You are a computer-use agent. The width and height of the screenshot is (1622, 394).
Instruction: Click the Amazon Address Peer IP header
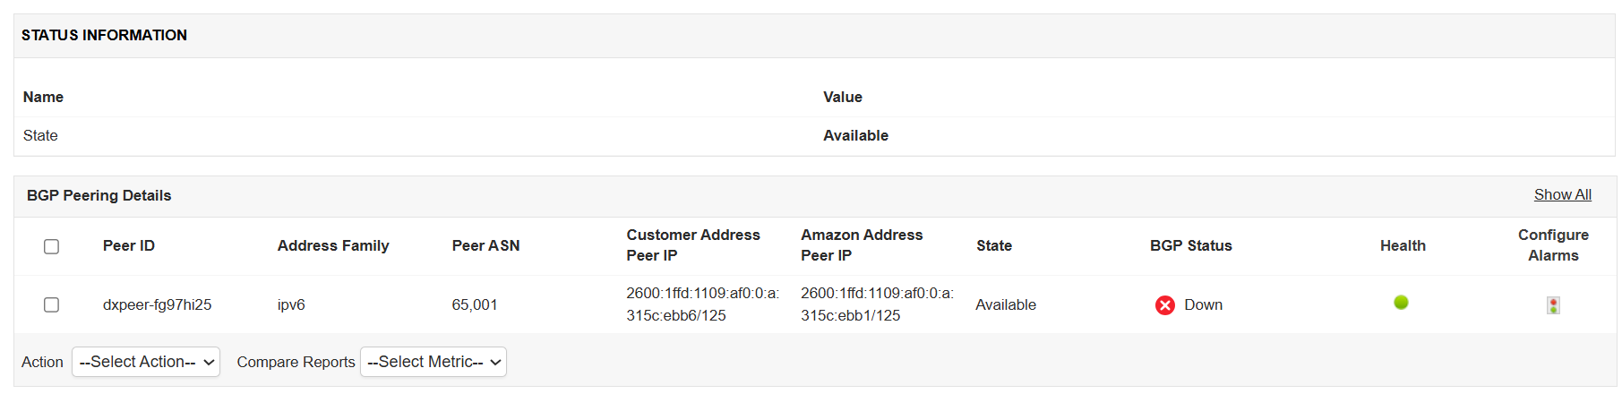point(862,244)
